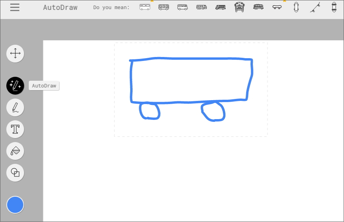This screenshot has width=344, height=222.
Task: Choose the diagonal tilted skateboard suggestion
Action: click(x=315, y=7)
